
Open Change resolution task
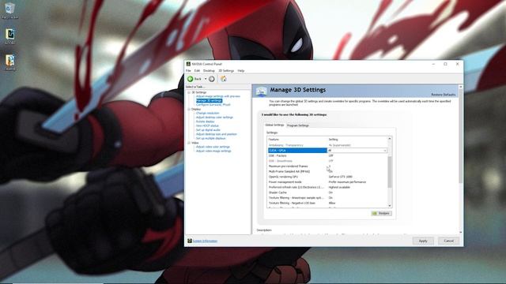pyautogui.click(x=207, y=113)
